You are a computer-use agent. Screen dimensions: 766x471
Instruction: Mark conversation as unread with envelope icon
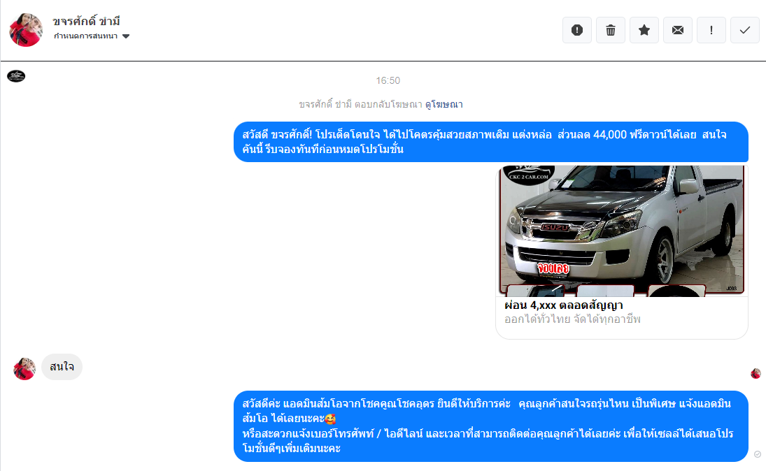point(678,30)
